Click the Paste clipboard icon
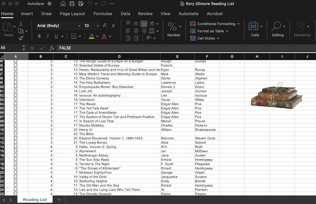 tap(7, 27)
